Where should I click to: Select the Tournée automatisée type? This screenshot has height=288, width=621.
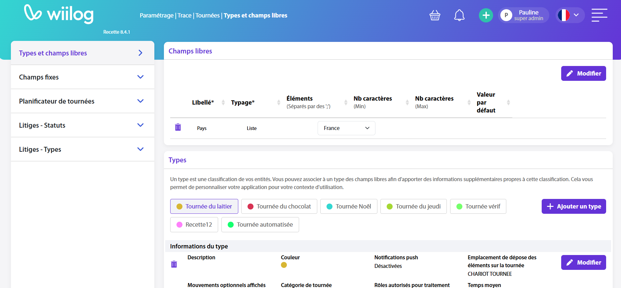pyautogui.click(x=260, y=225)
